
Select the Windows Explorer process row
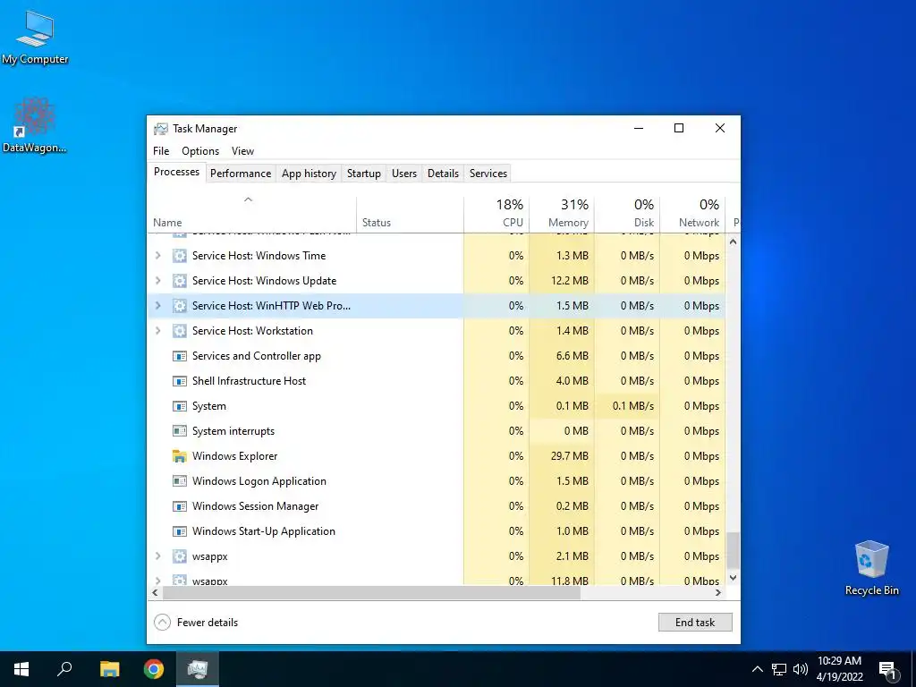[437, 456]
